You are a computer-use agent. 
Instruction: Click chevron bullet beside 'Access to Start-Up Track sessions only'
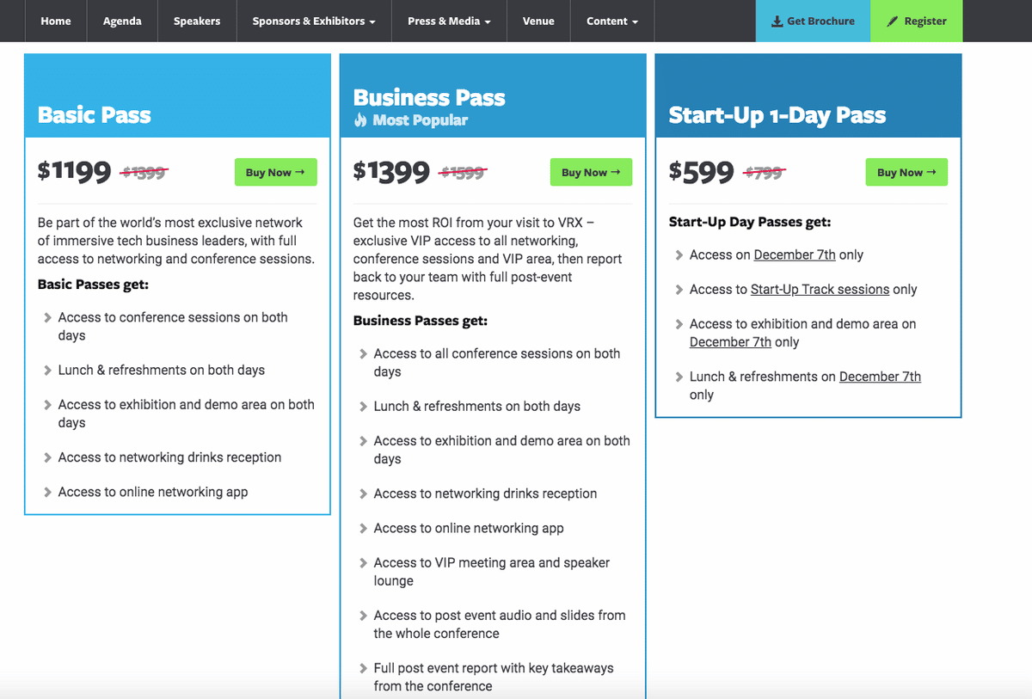click(x=679, y=290)
